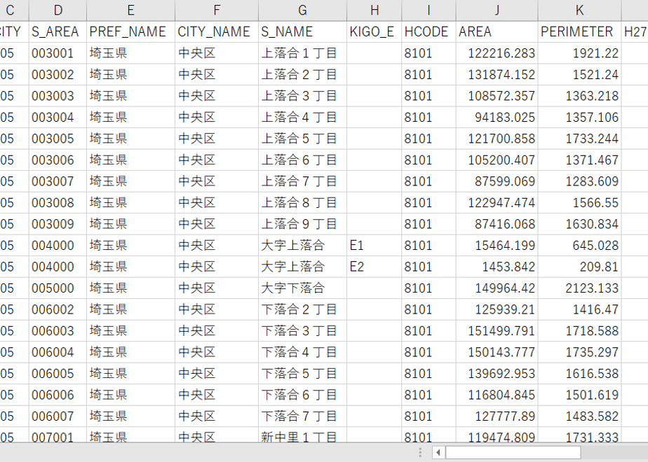Select S_AREA 004000 in E2 row
This screenshot has width=648, height=462.
tap(58, 267)
